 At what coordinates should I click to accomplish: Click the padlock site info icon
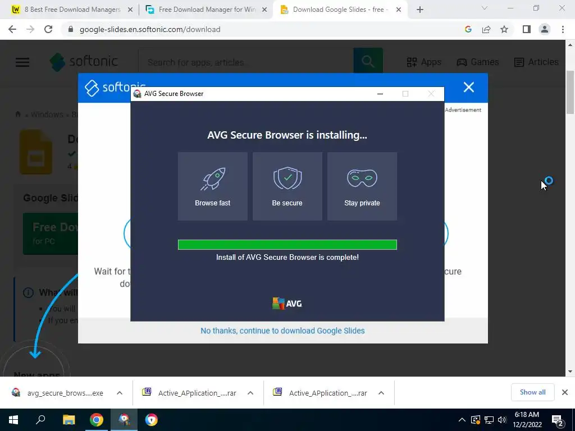71,29
